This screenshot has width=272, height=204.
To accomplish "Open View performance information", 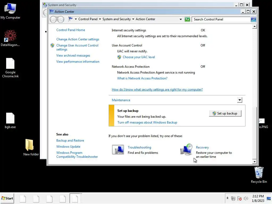I will pos(78,62).
